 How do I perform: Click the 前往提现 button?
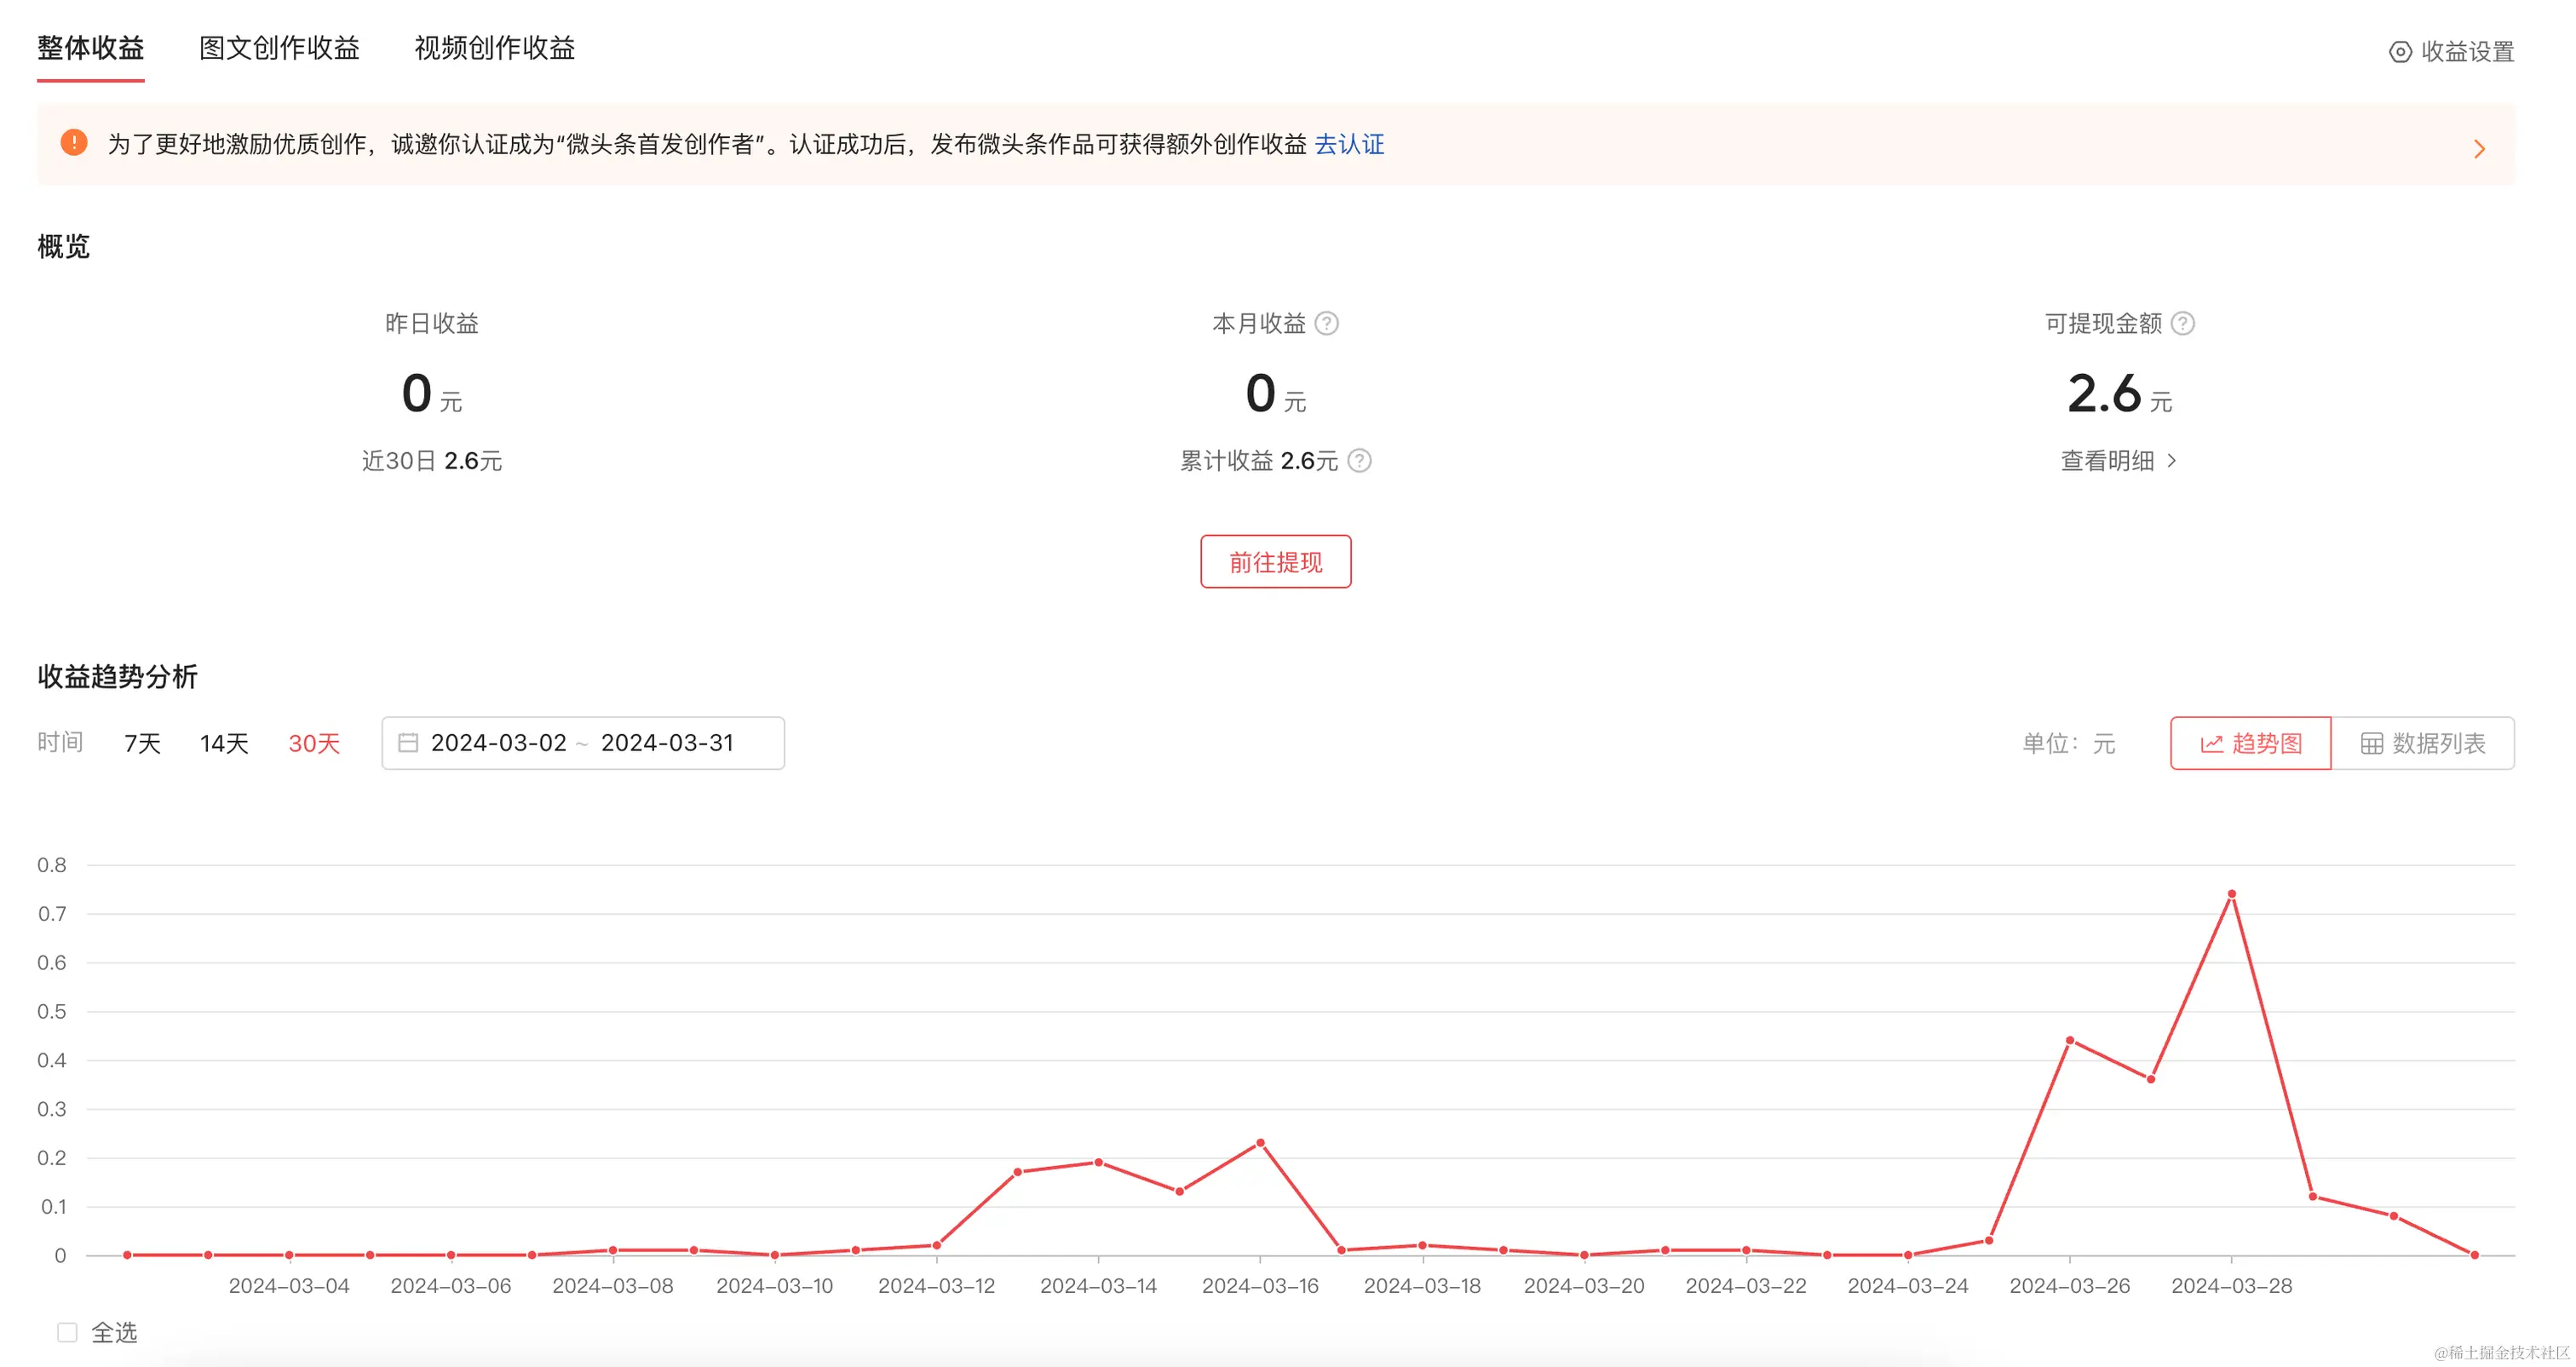point(1275,562)
